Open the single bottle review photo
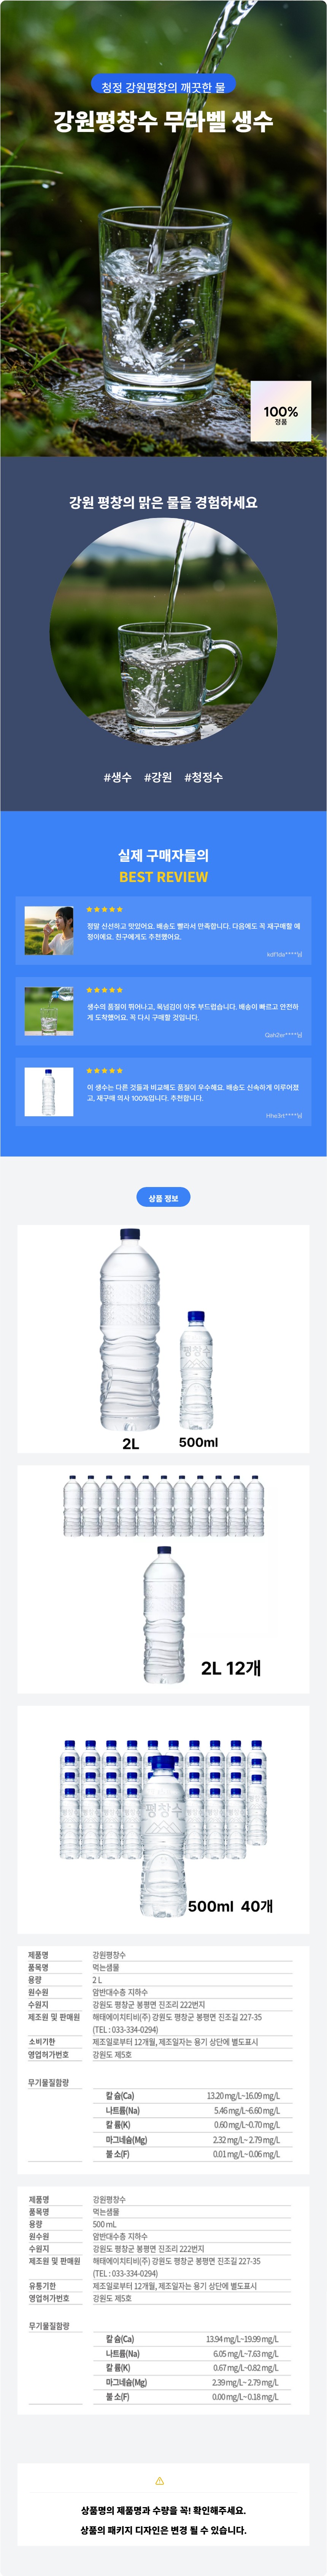 point(49,1091)
